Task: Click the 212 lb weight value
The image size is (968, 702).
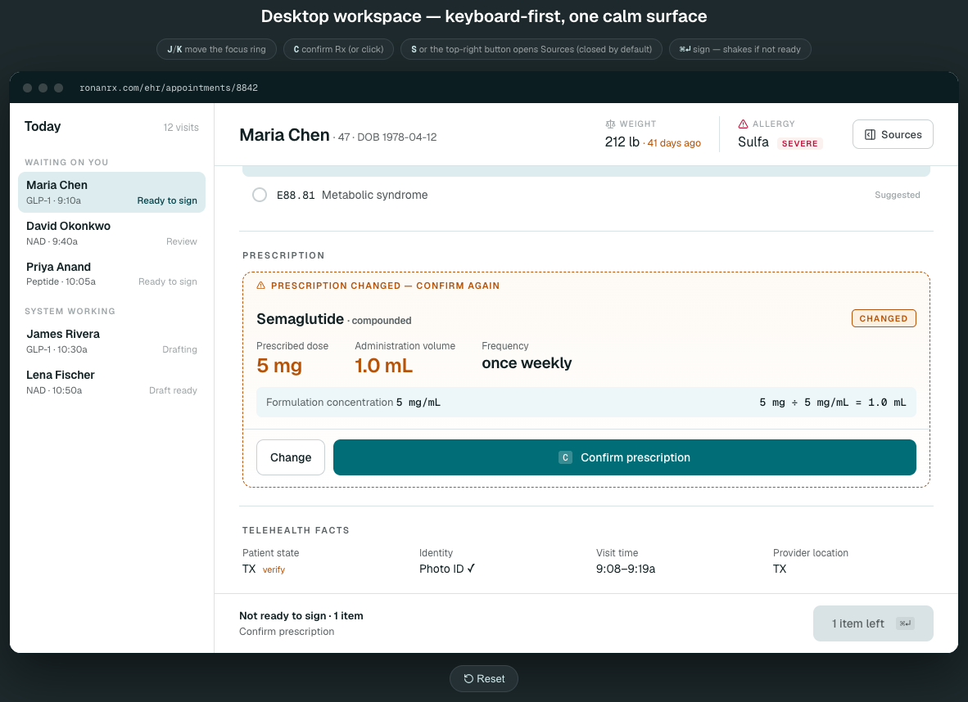Action: click(622, 142)
